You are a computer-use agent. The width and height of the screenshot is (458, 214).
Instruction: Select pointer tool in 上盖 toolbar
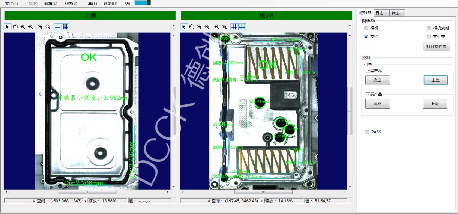click(8, 27)
